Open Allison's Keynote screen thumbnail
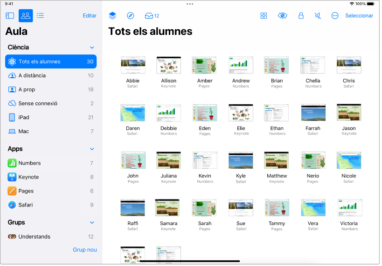The height and width of the screenshot is (266, 382). tap(168, 65)
